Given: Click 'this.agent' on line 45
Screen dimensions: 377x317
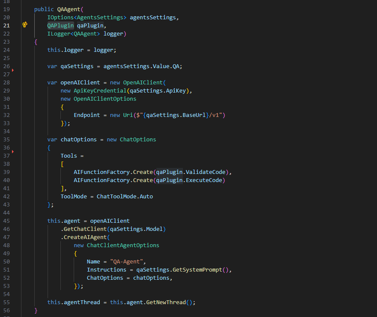Looking at the screenshot, I should click(64, 221).
